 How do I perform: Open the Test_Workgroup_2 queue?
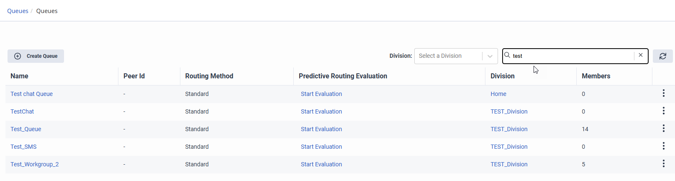pyautogui.click(x=35, y=164)
